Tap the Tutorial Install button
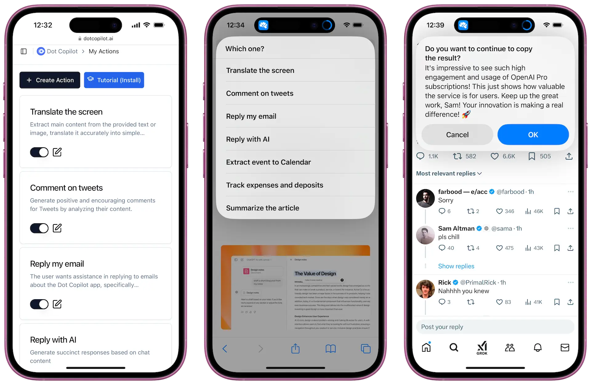Screen dimensions: 591x385 tap(114, 80)
